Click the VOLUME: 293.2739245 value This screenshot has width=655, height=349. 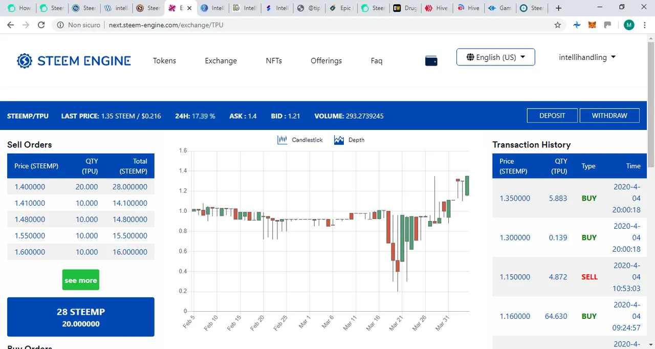point(349,116)
